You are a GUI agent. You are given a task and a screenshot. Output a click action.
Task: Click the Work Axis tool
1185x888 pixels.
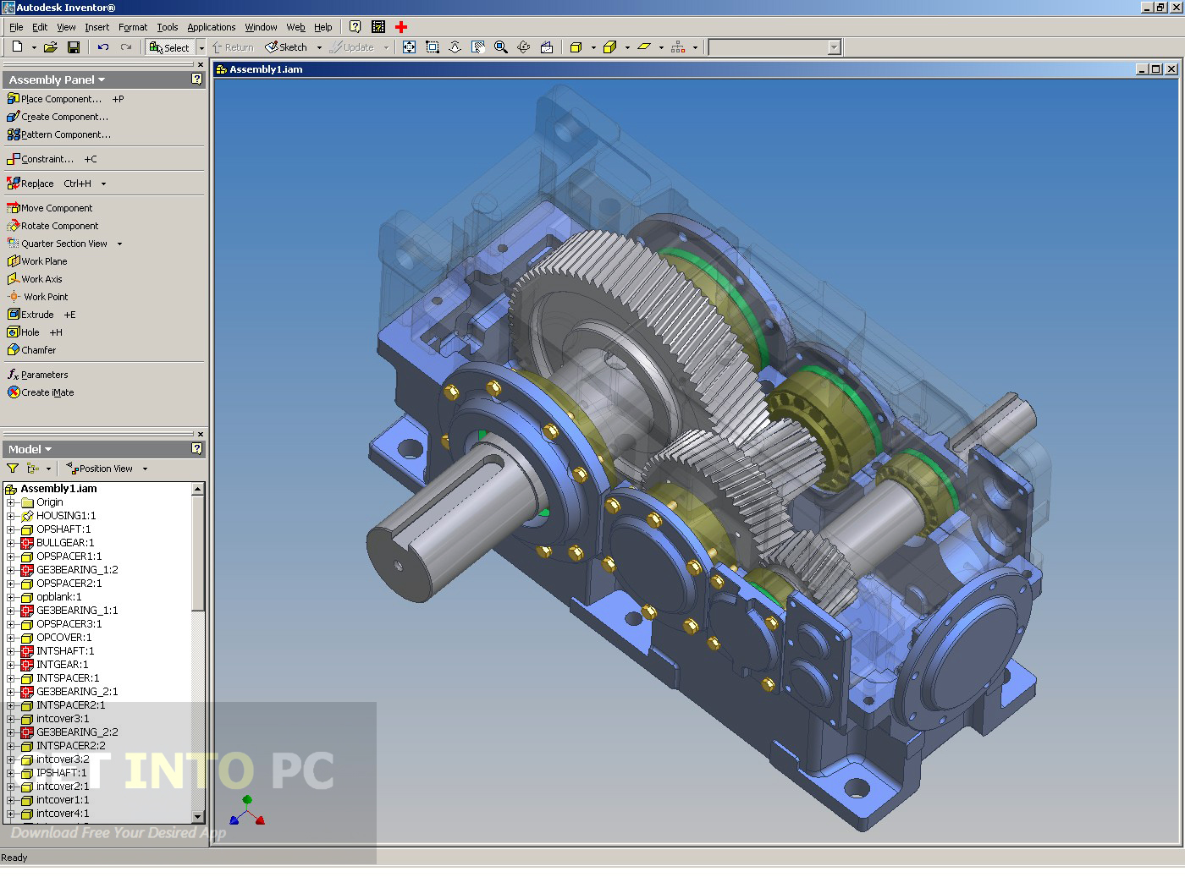tap(35, 279)
